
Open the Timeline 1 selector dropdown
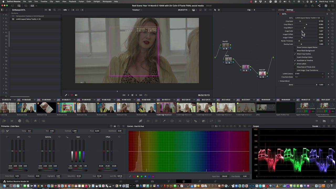(x=137, y=10)
